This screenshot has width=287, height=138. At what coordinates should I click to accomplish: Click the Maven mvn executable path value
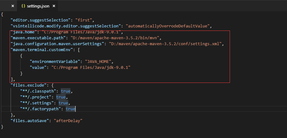(115, 38)
